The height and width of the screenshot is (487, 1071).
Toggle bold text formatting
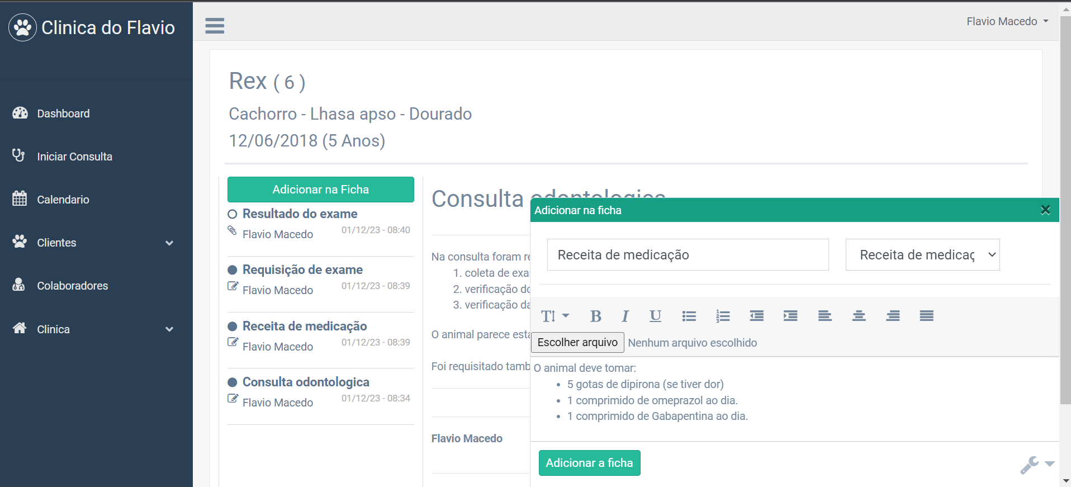click(595, 316)
